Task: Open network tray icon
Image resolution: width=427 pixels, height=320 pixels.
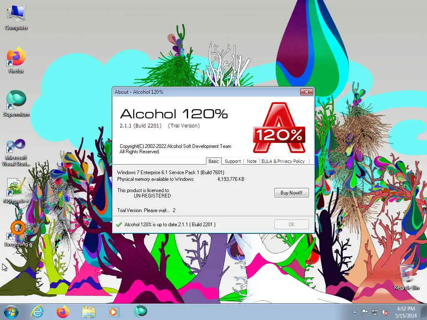Action: tap(375, 312)
